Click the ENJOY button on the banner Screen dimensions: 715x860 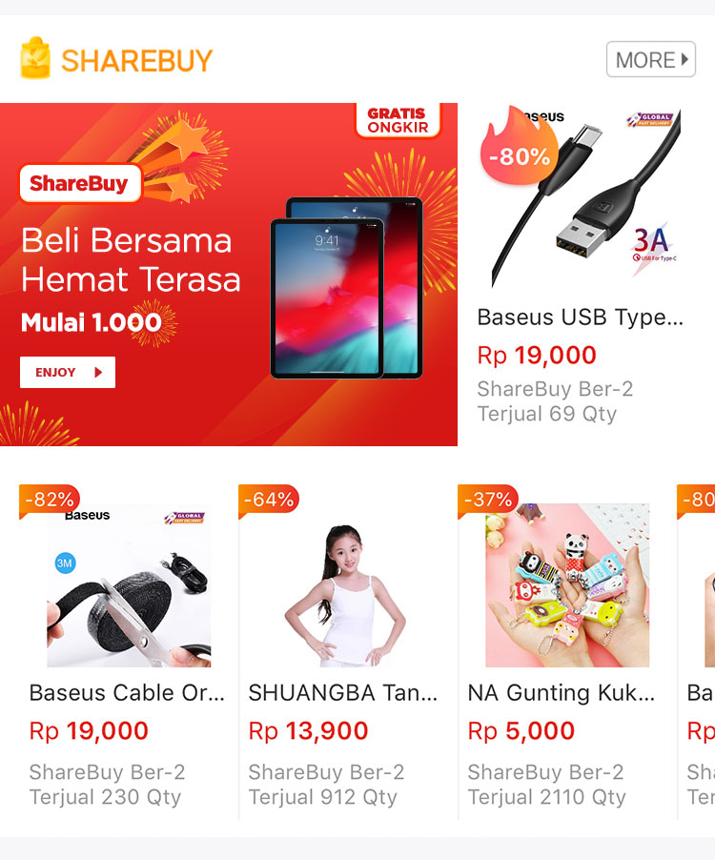(x=68, y=373)
